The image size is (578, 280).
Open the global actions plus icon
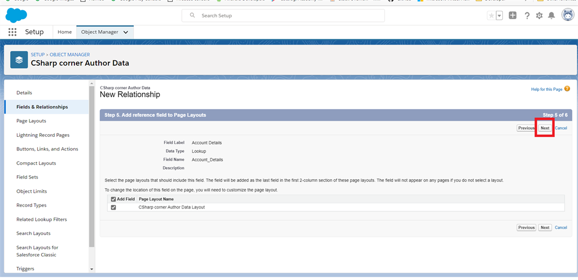click(513, 15)
